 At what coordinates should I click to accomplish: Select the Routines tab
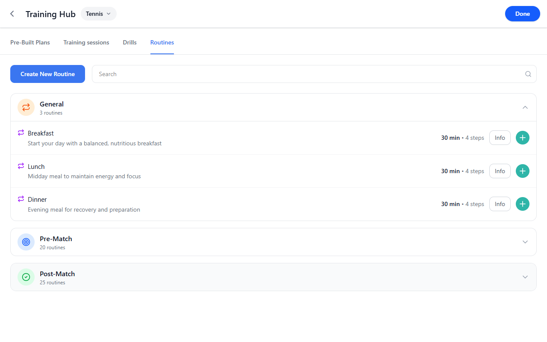(162, 42)
